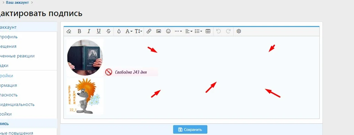Toggle Underline formatting

(99, 31)
